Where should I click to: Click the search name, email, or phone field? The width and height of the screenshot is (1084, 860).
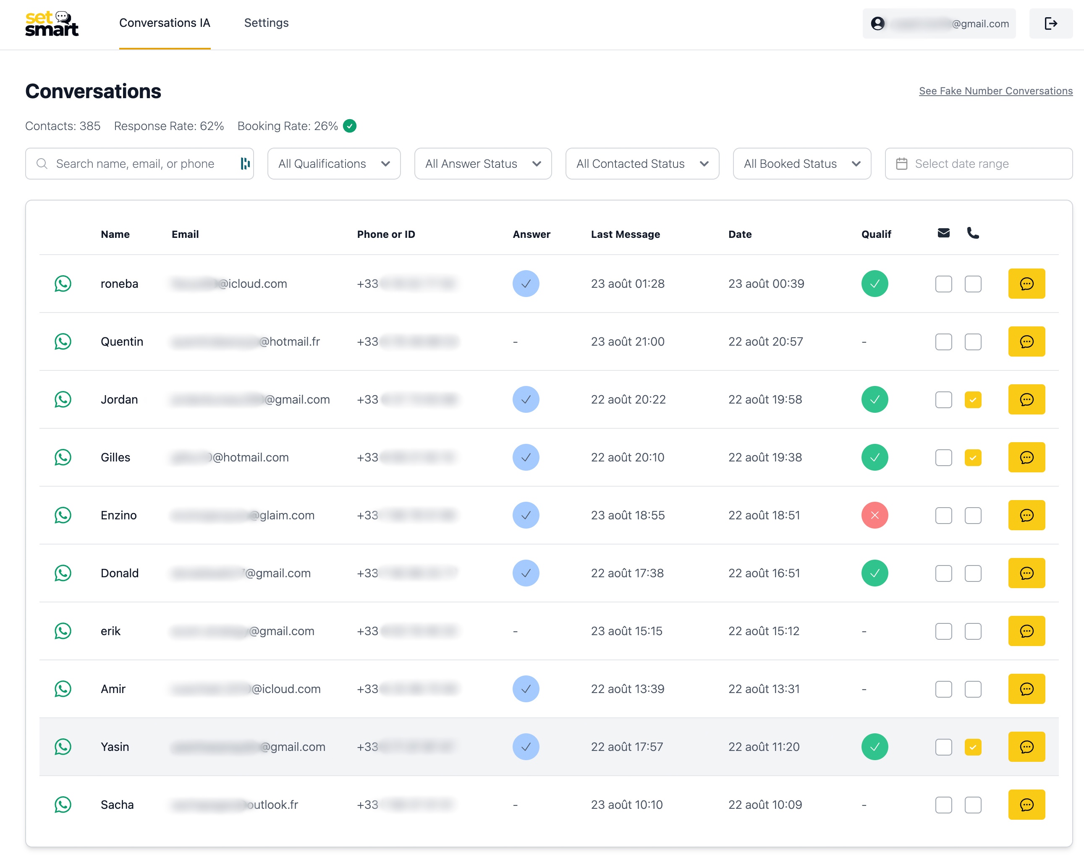coord(139,164)
